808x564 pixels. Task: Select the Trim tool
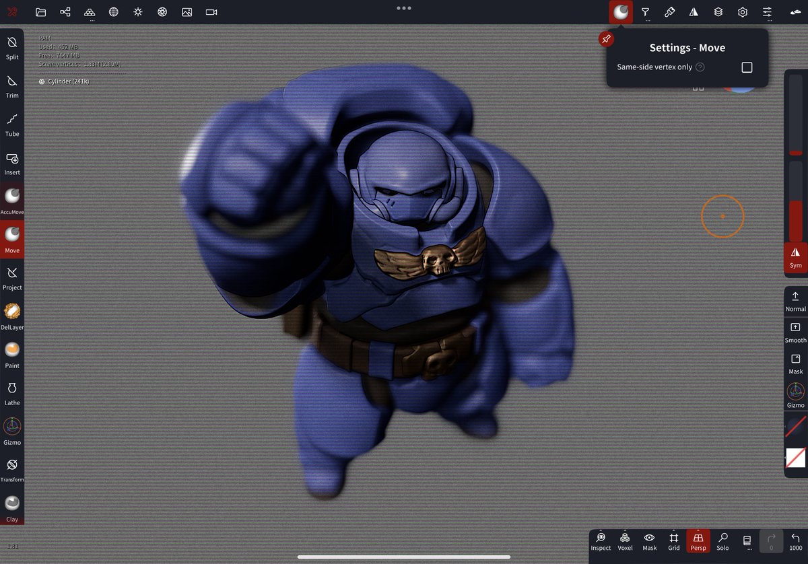click(x=12, y=86)
